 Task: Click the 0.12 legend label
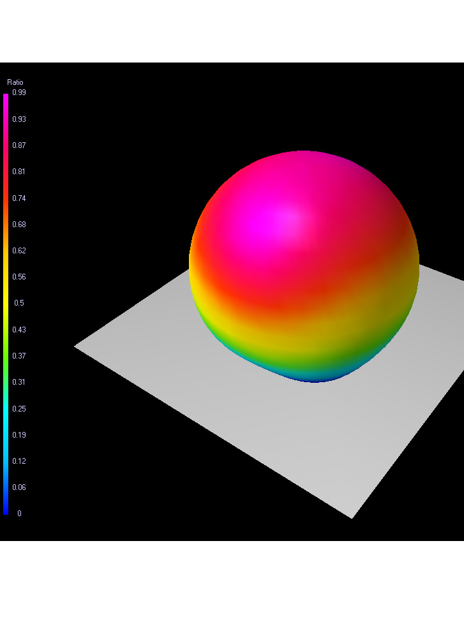point(19,461)
